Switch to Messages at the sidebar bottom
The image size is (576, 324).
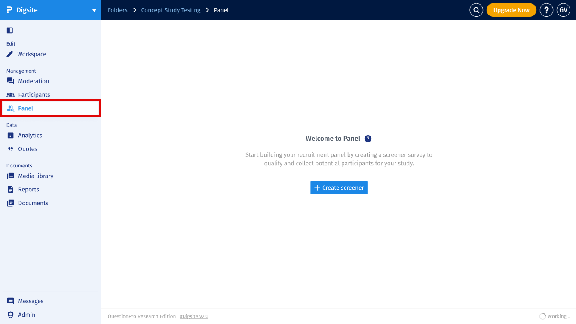click(x=31, y=301)
